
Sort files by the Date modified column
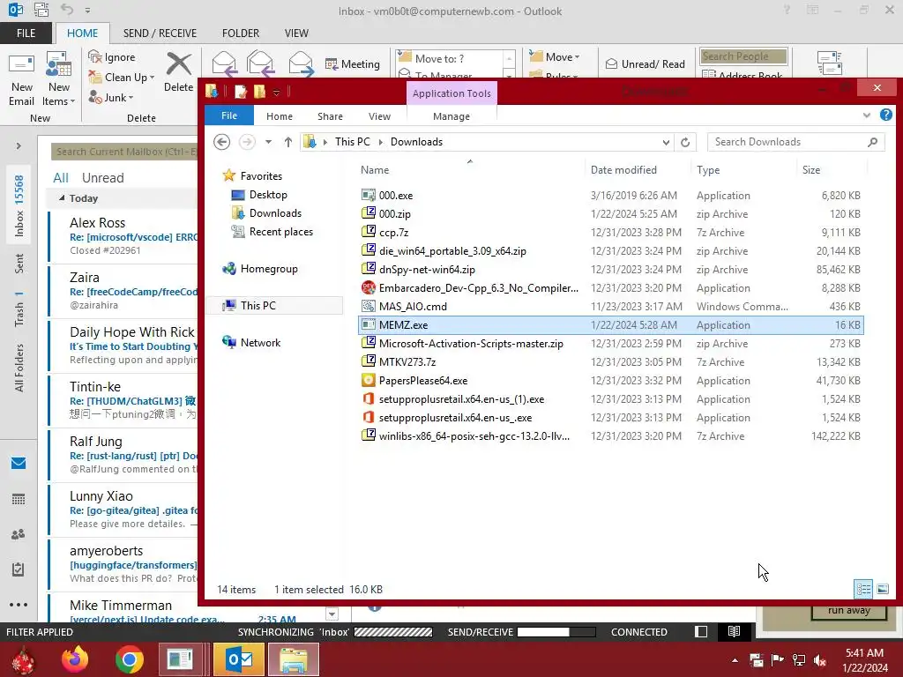tap(623, 170)
